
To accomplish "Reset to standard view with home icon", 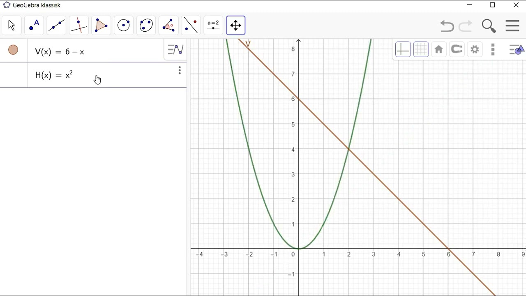I will [x=438, y=50].
